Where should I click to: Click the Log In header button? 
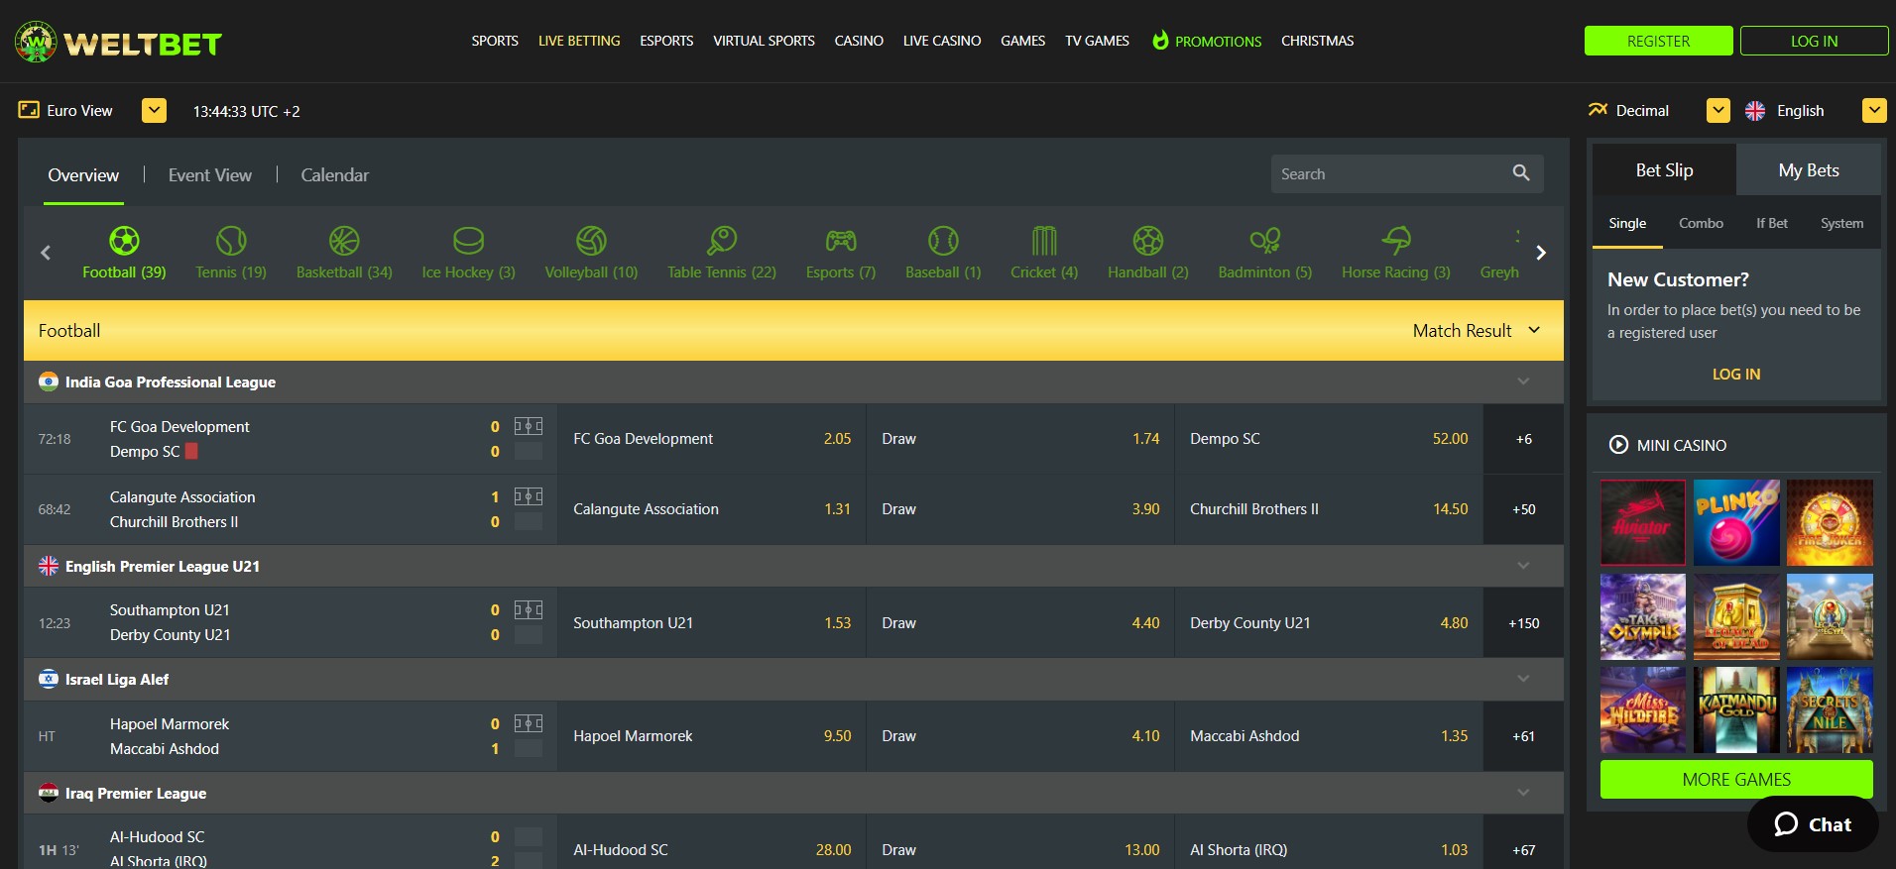(x=1814, y=41)
